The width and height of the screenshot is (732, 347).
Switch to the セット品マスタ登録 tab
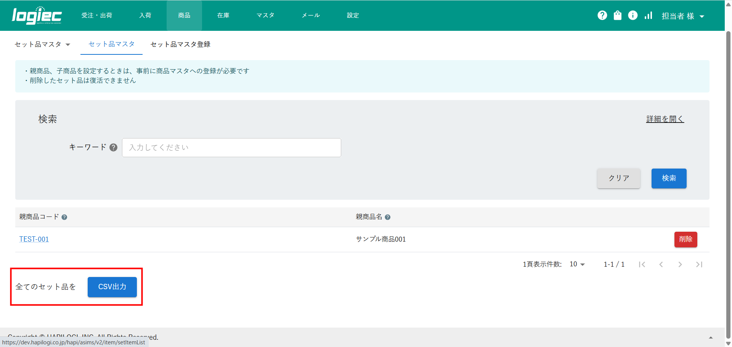coord(180,45)
